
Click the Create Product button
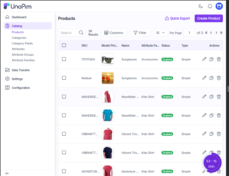[x=209, y=18]
